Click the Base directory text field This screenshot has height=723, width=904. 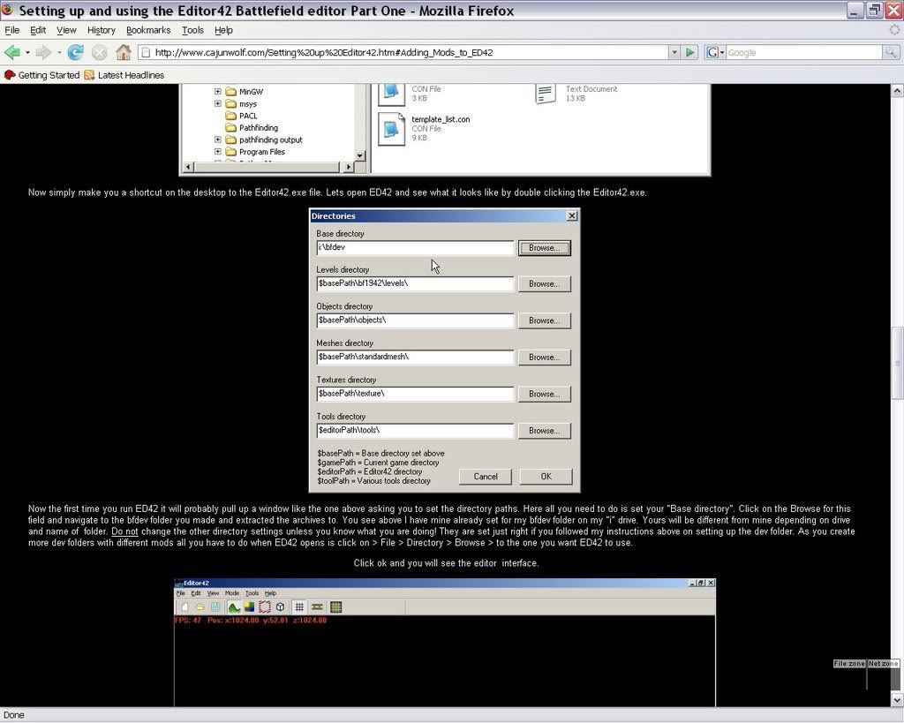[x=415, y=248]
